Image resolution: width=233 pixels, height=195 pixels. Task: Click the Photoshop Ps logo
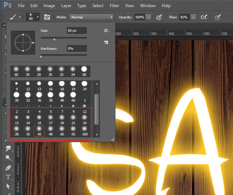point(7,5)
